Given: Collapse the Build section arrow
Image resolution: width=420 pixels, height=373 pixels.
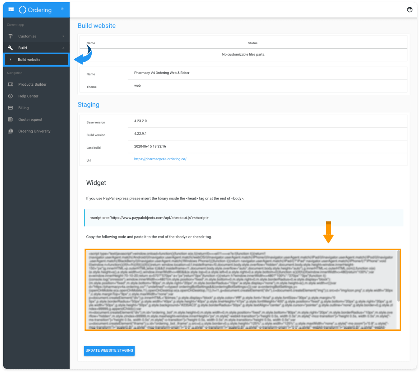Looking at the screenshot, I should (63, 48).
